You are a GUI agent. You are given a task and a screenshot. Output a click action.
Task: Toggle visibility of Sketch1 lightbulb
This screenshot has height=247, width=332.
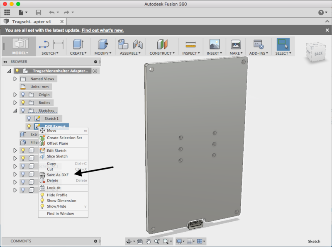(x=29, y=118)
